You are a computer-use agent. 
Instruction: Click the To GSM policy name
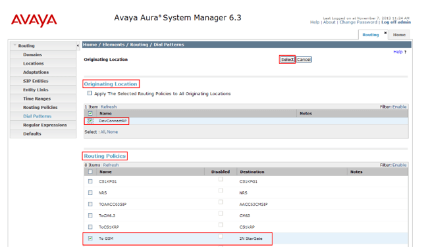point(106,238)
